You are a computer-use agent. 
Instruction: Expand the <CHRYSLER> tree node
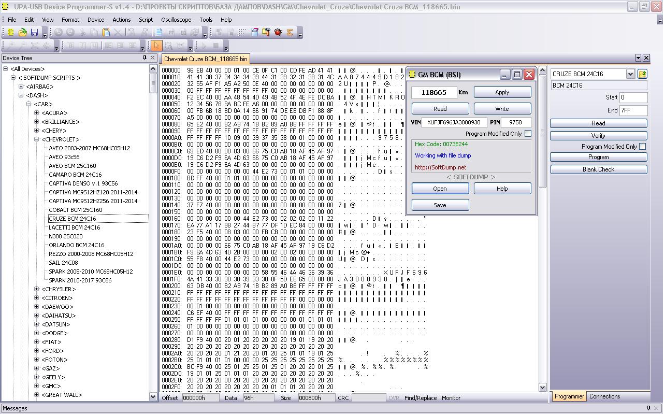click(x=37, y=289)
